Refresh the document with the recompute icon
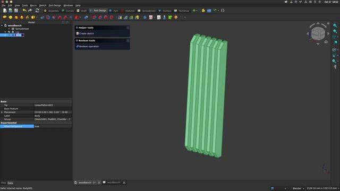 [37, 11]
